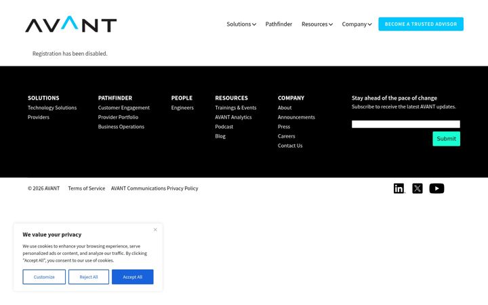
Task: Open Engineers footer link
Action: (x=182, y=108)
